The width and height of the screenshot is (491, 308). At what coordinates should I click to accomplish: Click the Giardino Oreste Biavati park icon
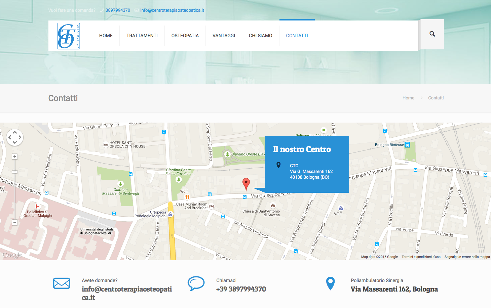227,154
